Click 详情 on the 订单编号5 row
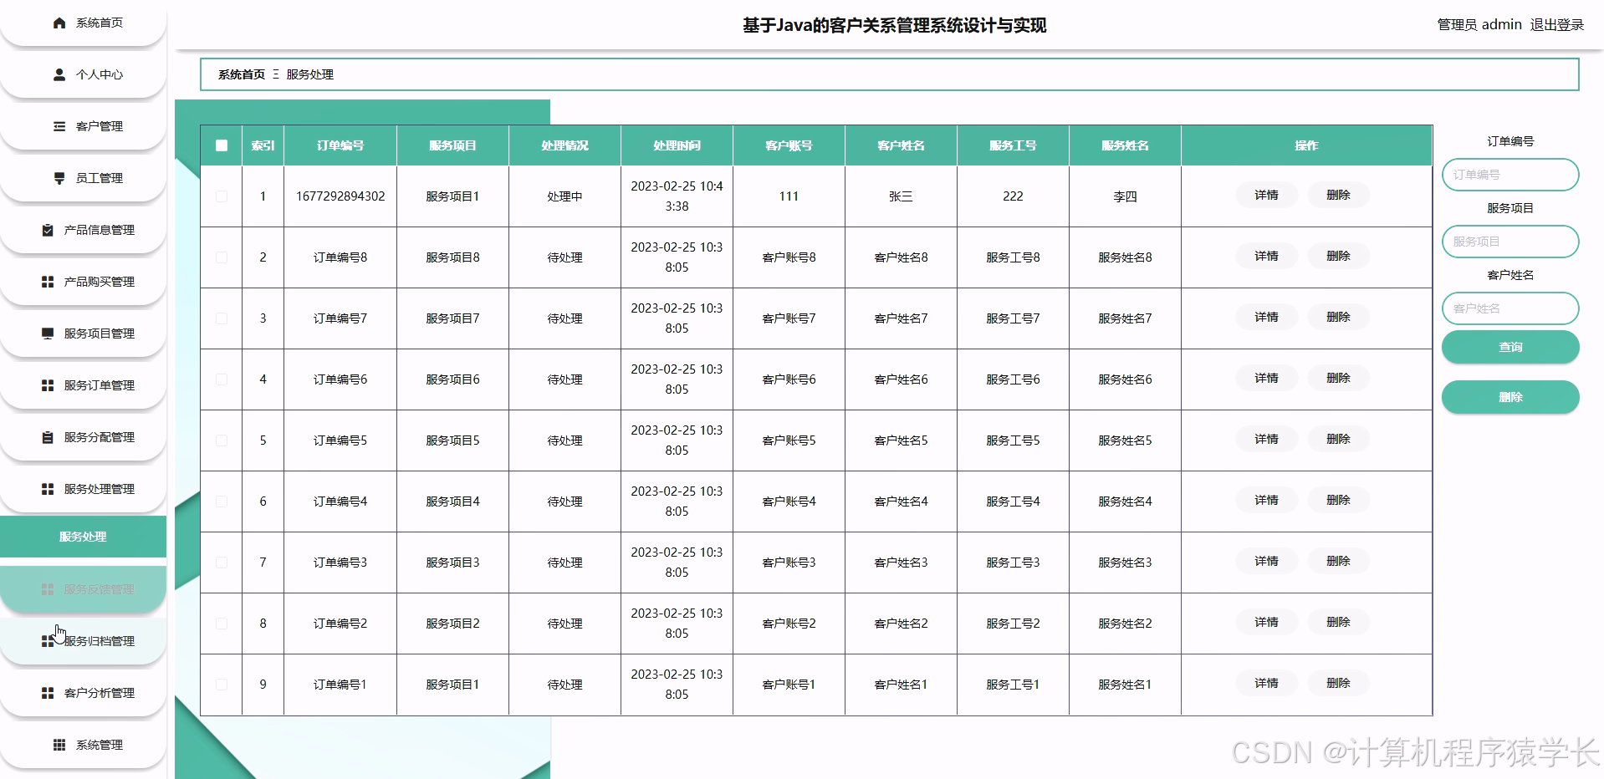Image resolution: width=1604 pixels, height=779 pixels. click(x=1265, y=439)
